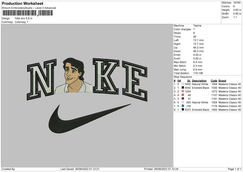Click the 'EndX:' label
Viewport: 243px width, 172px height.
(177, 55)
